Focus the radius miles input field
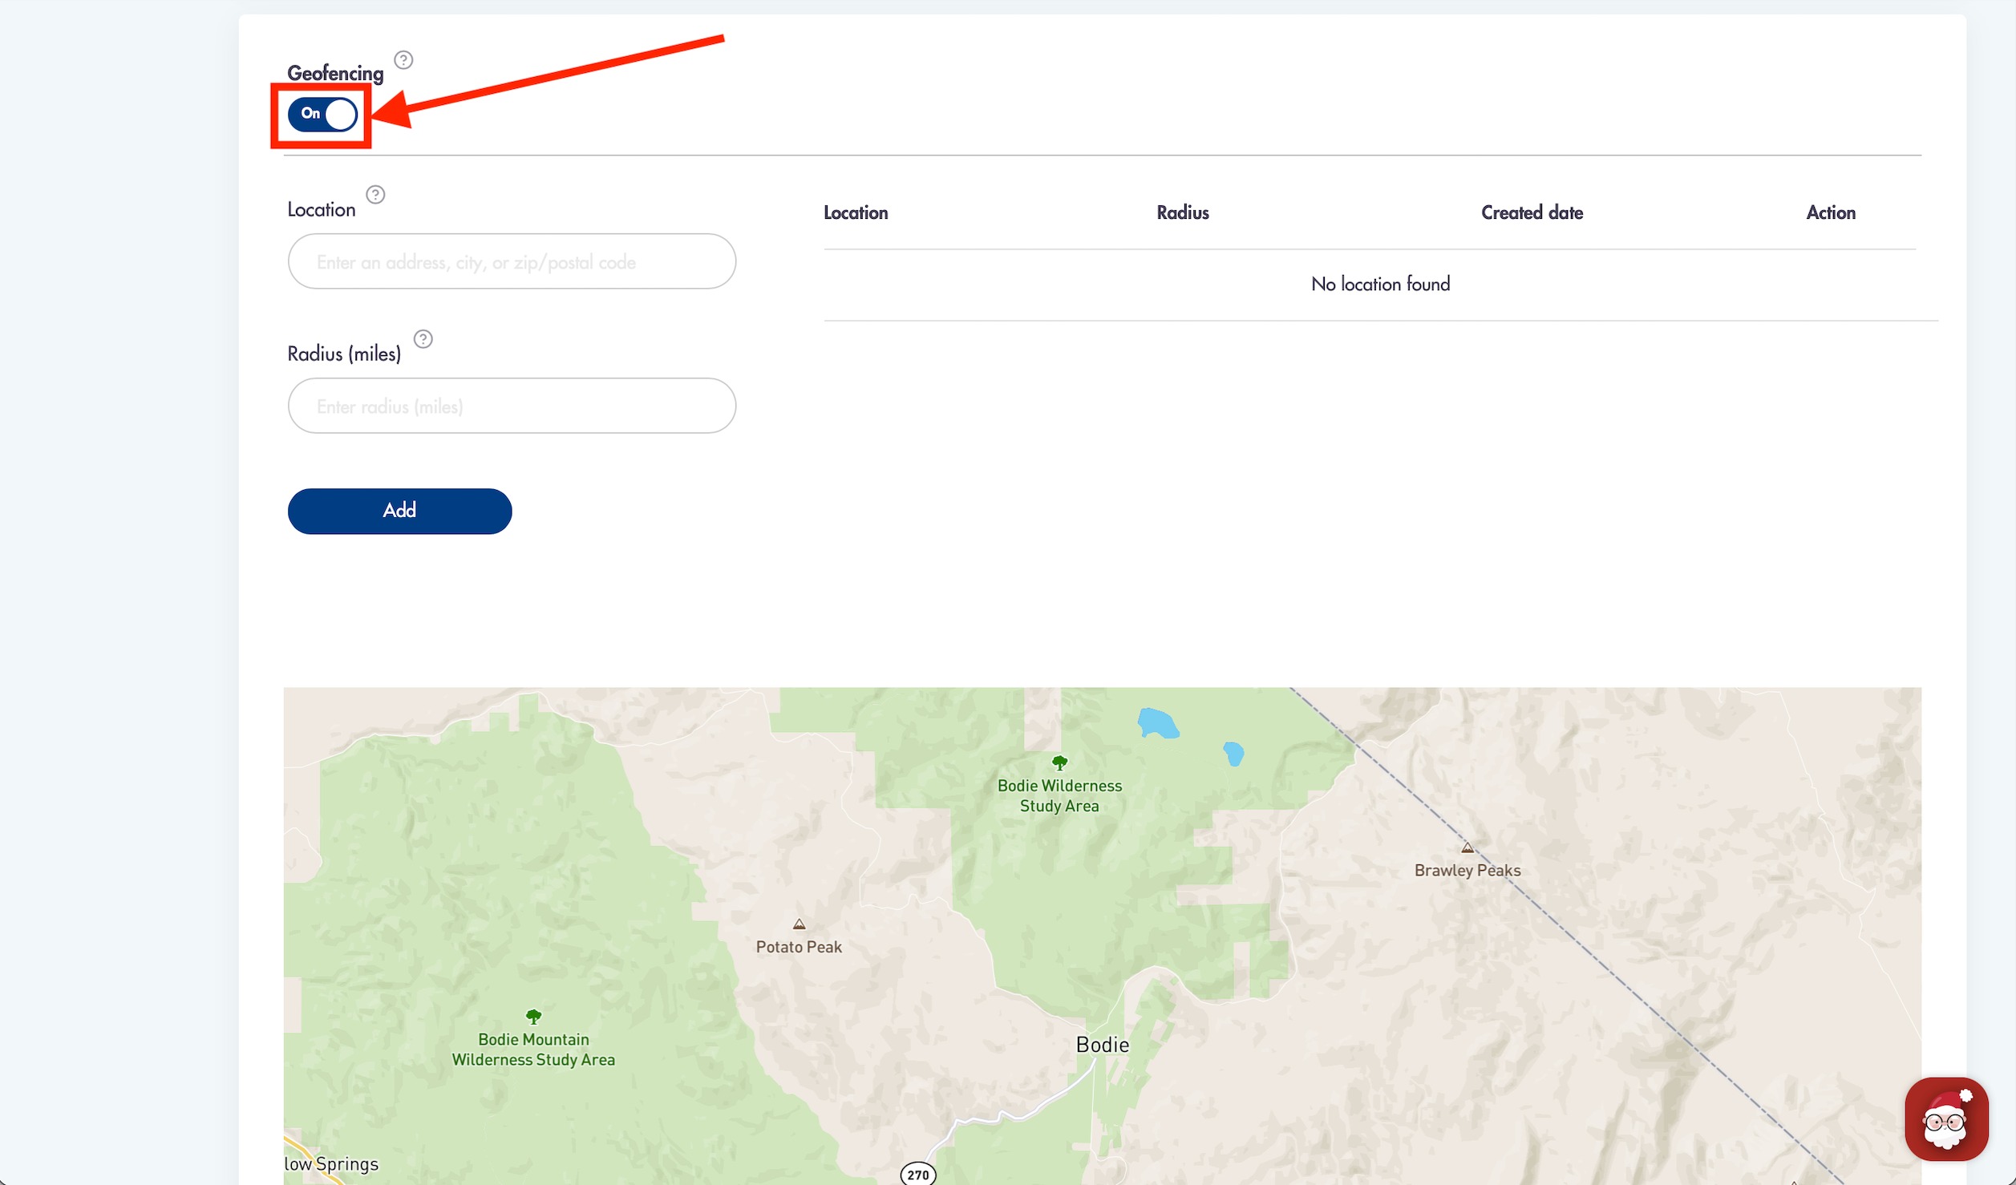 tap(512, 406)
